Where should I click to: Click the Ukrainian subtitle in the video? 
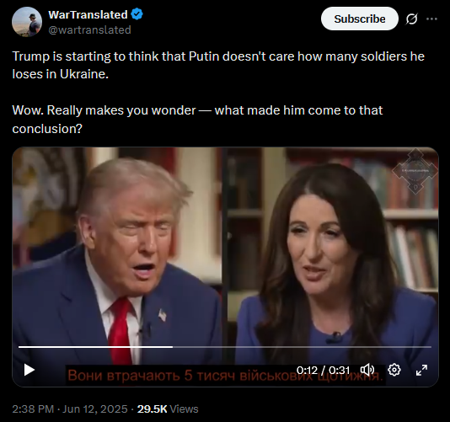[225, 375]
